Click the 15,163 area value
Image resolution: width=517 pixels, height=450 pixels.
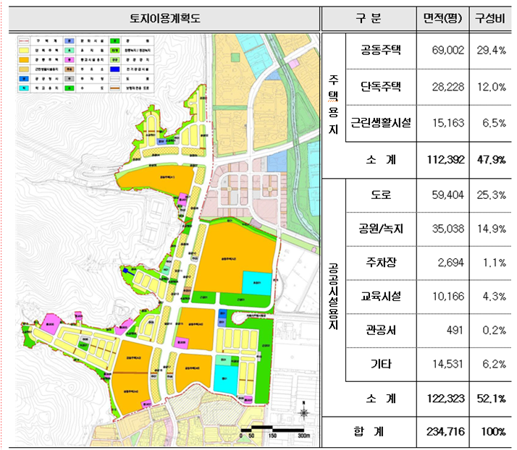pyautogui.click(x=448, y=123)
